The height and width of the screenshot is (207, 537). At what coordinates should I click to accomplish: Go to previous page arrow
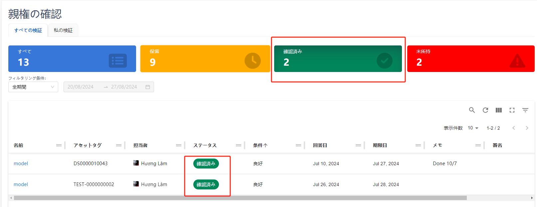514,128
